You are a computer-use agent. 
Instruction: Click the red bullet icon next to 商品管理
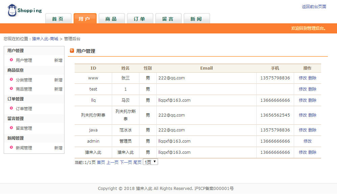[x=11, y=89]
